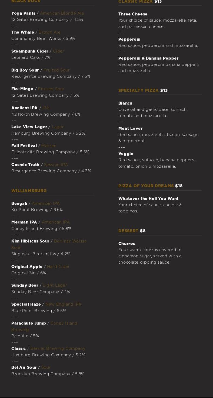Select the Meat Lover pizza item
This screenshot has width=213, height=398.
(x=130, y=128)
